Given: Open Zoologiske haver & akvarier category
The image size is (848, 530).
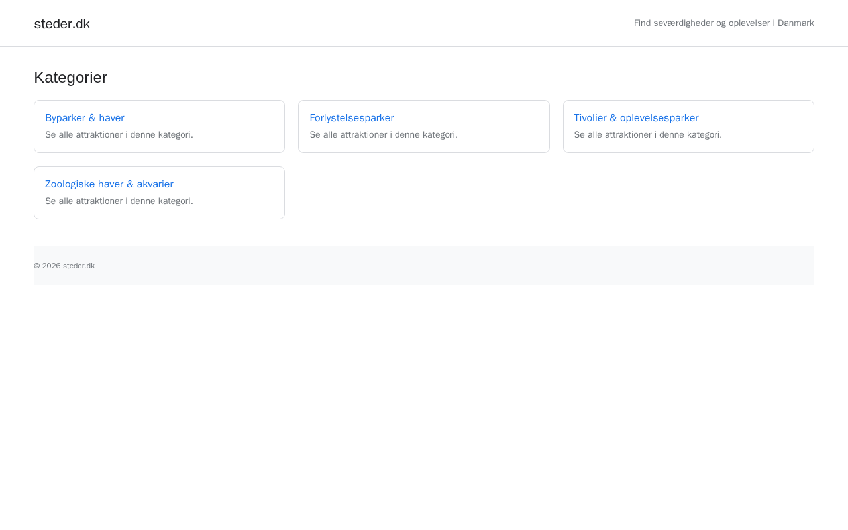Looking at the screenshot, I should click(109, 184).
